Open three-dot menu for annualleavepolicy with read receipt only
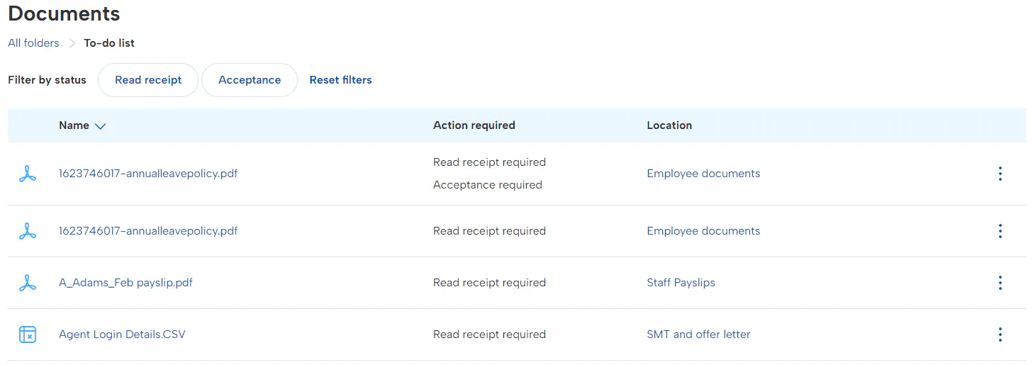This screenshot has height=365, width=1033. point(1000,231)
